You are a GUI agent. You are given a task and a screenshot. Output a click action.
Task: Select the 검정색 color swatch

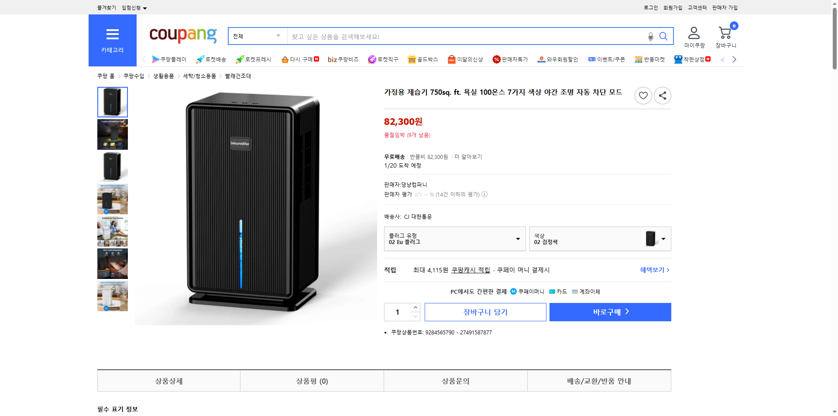point(651,239)
